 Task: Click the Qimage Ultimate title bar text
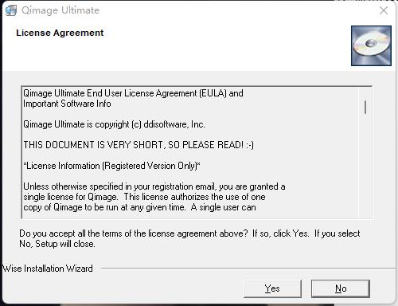point(60,10)
